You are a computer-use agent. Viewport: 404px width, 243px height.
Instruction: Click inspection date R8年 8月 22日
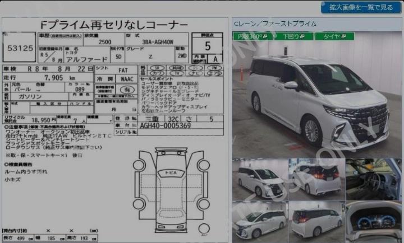tap(60, 69)
